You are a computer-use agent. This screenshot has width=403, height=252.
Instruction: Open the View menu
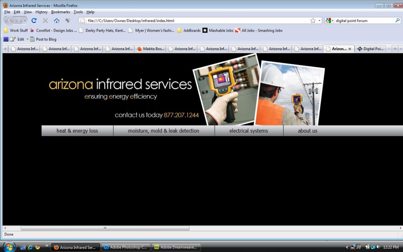click(x=28, y=12)
